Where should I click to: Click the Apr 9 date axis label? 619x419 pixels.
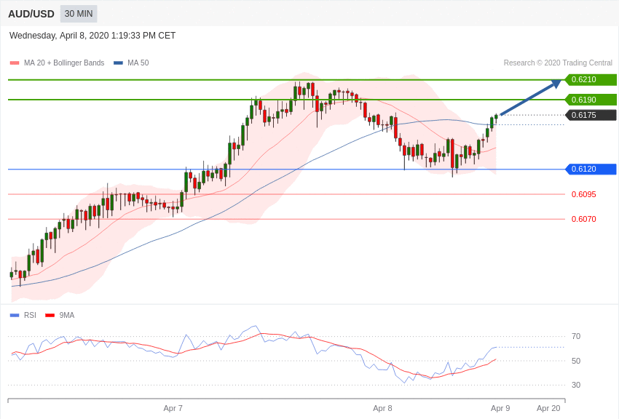[x=500, y=408]
